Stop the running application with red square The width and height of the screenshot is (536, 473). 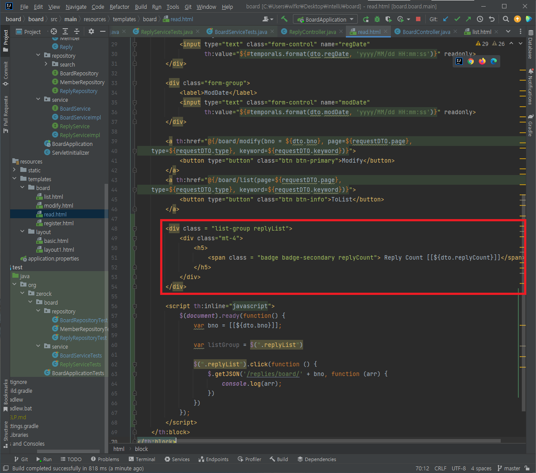(418, 19)
